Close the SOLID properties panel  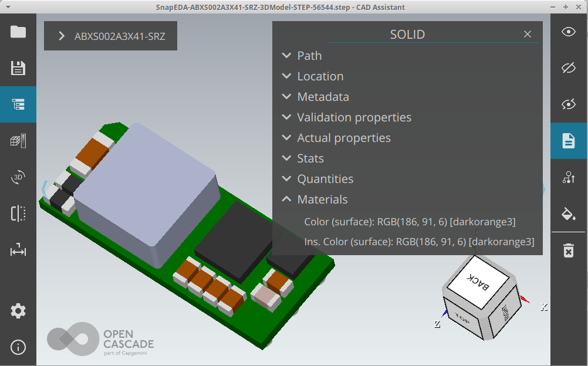point(528,35)
